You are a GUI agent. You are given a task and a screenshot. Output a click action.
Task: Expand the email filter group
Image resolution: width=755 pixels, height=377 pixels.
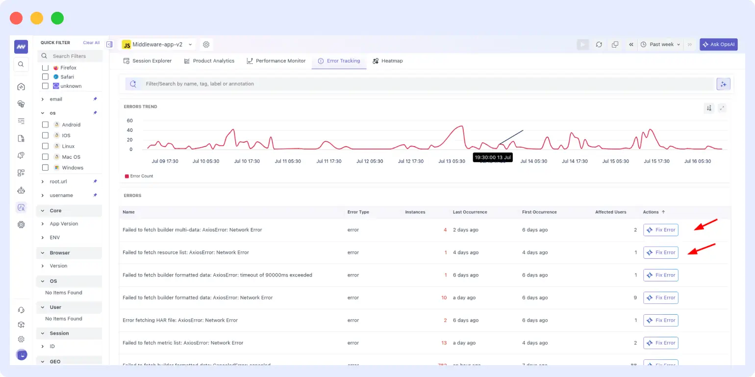[43, 99]
